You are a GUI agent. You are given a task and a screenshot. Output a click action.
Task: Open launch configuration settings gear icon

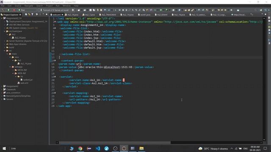(73, 10)
